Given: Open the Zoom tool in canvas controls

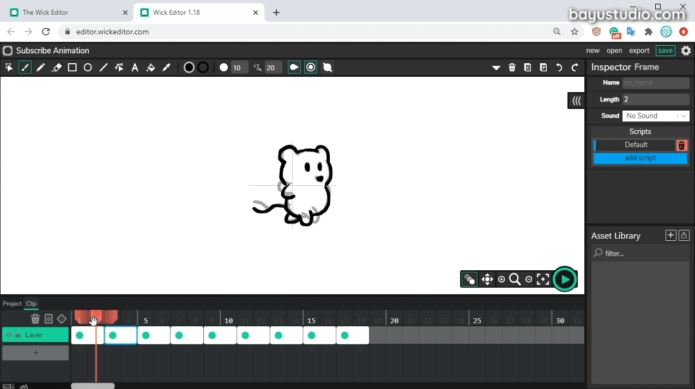Looking at the screenshot, I should pos(515,279).
